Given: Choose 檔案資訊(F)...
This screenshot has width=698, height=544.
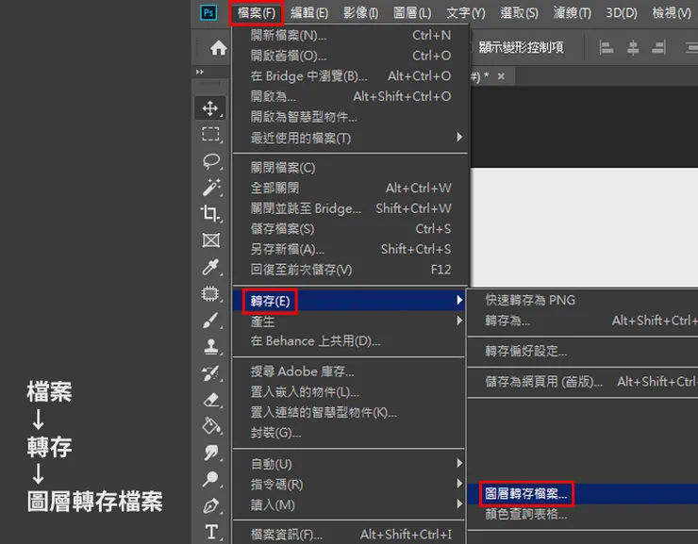Looking at the screenshot, I should (349, 535).
